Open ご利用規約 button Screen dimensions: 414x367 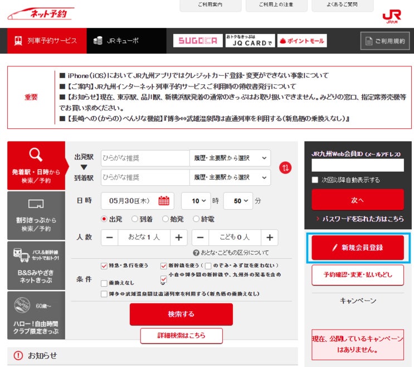pyautogui.click(x=385, y=41)
